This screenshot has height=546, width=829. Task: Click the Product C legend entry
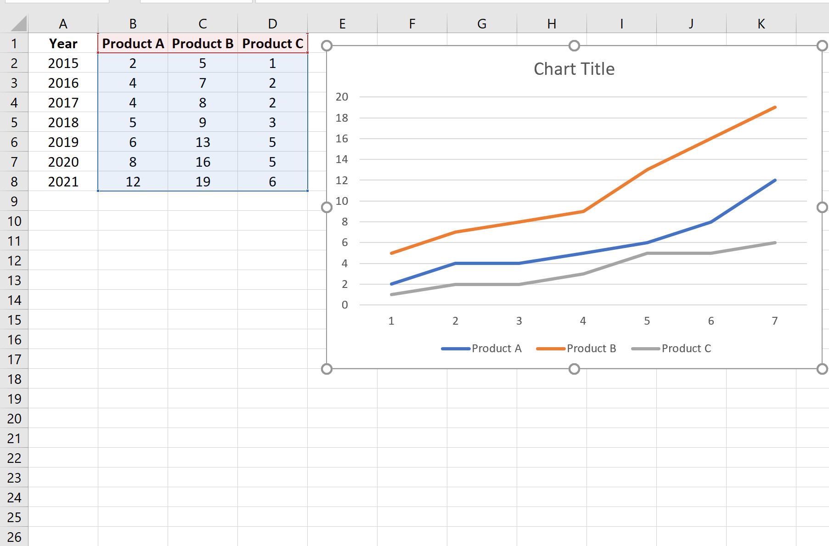[671, 349]
